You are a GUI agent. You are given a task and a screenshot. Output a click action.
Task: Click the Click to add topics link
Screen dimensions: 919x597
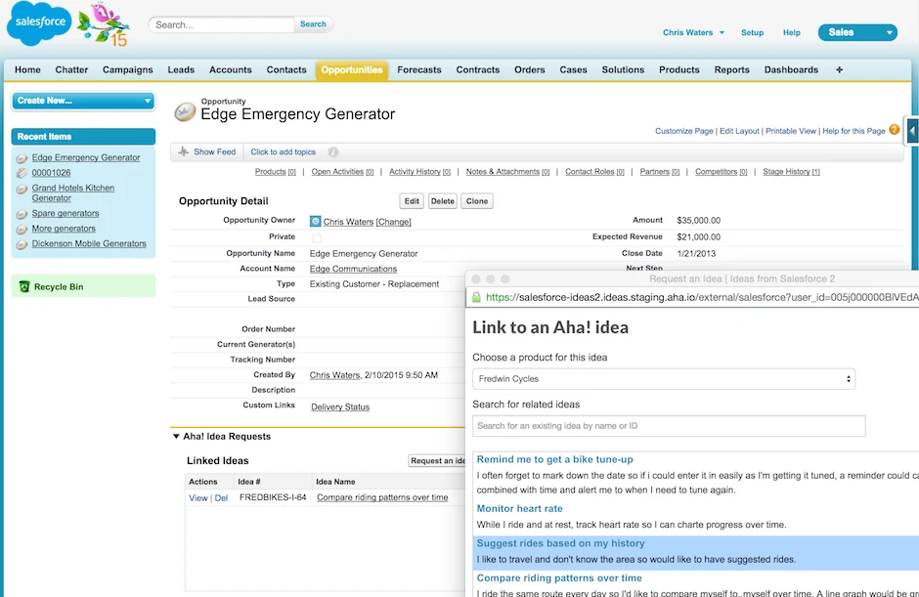point(284,151)
